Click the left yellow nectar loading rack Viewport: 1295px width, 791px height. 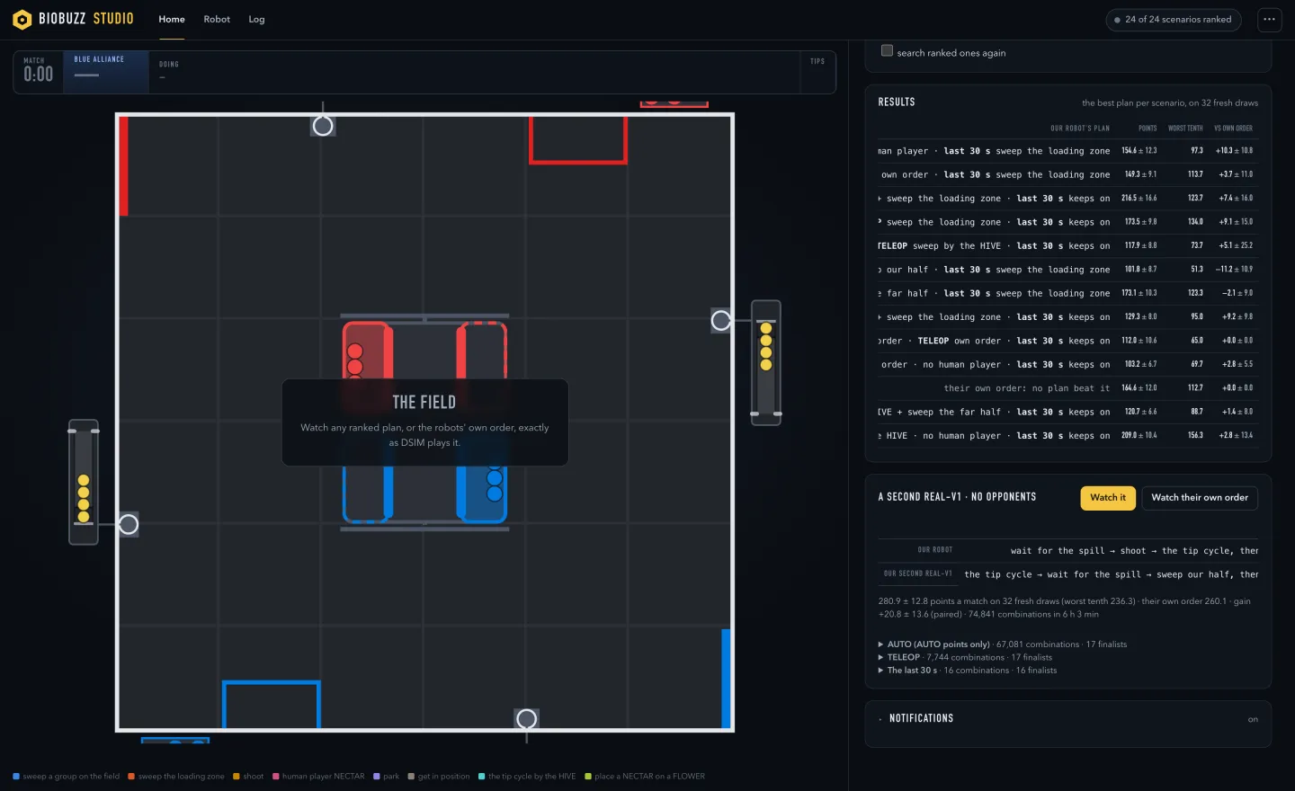click(x=84, y=482)
